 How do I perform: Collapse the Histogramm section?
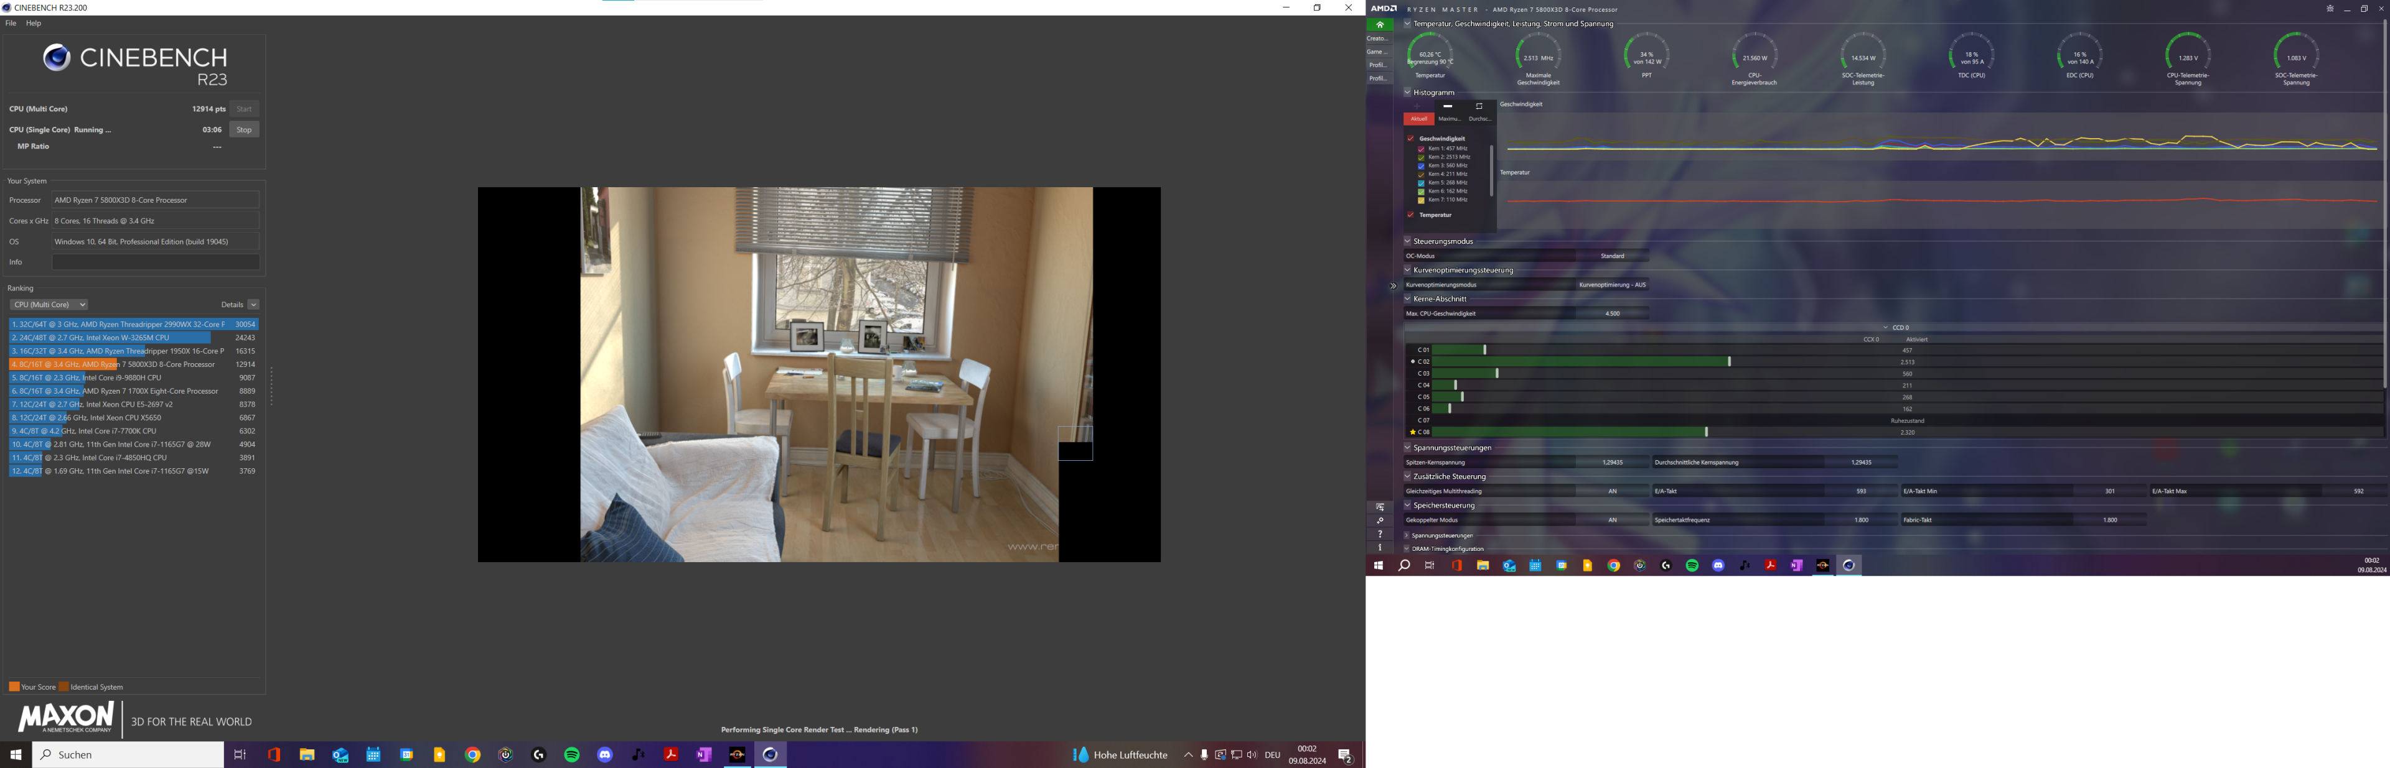point(1407,93)
